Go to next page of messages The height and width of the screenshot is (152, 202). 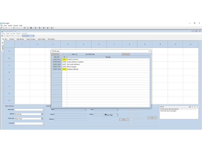67,54
